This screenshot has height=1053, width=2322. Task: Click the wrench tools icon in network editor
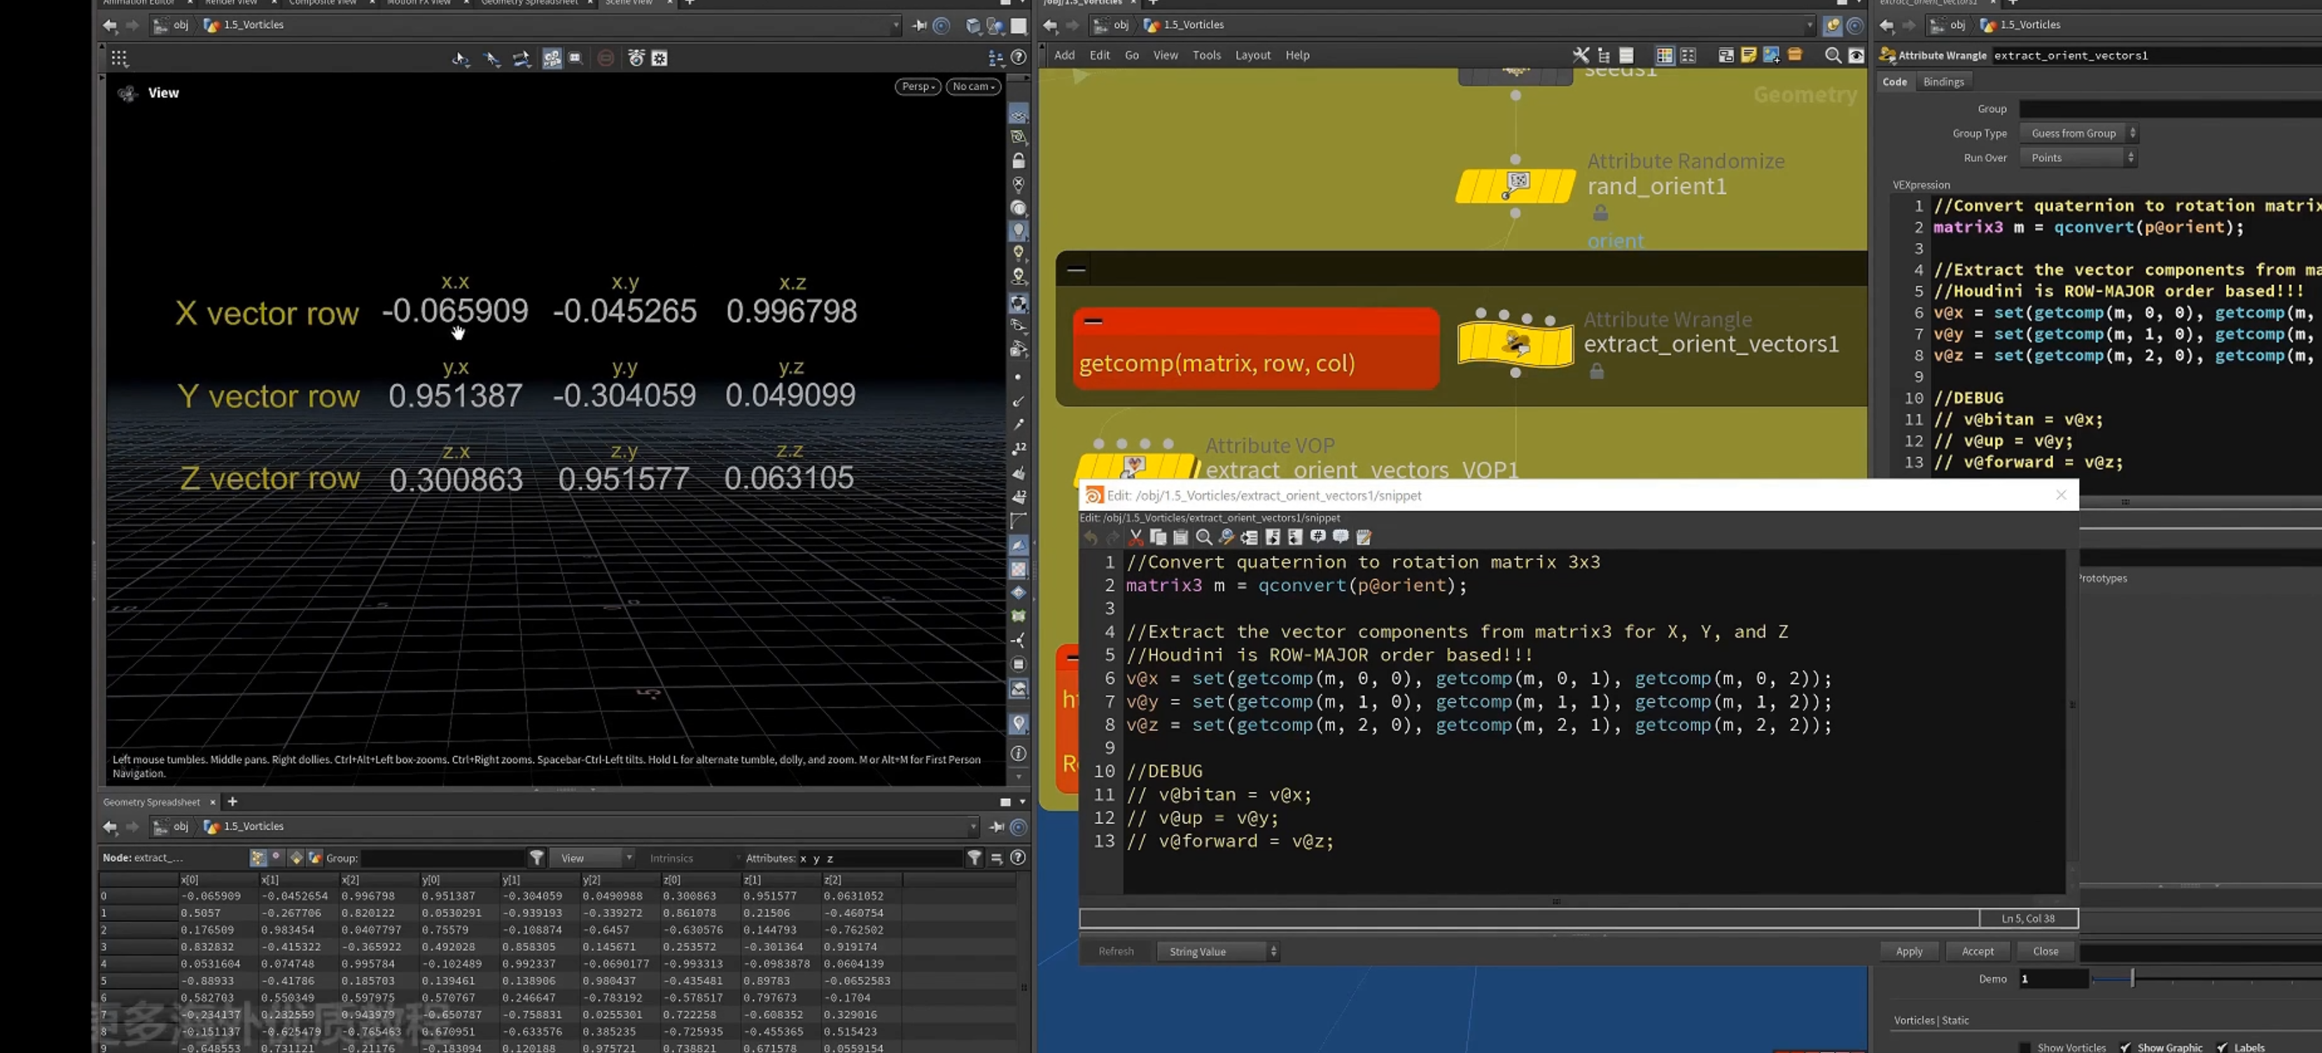pos(1581,55)
